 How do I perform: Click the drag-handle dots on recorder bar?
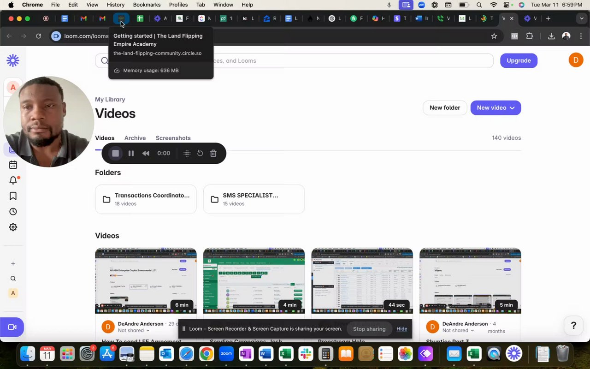click(187, 153)
